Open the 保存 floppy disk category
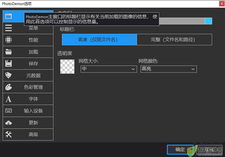This screenshot has width=225, height=157. pos(28,64)
